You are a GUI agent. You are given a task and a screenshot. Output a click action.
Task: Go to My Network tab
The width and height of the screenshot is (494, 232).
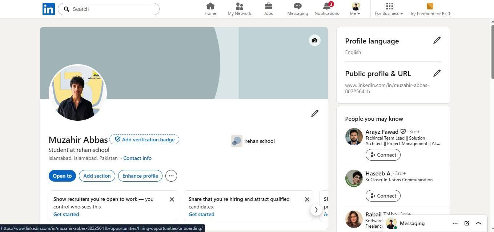(x=240, y=9)
